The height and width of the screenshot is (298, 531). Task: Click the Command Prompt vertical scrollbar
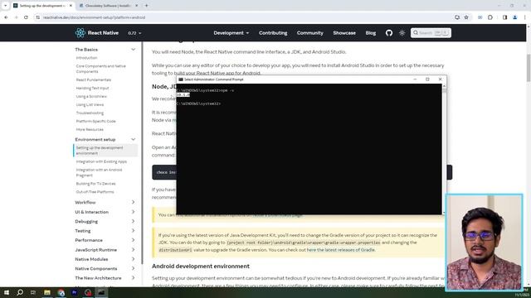pos(444,149)
